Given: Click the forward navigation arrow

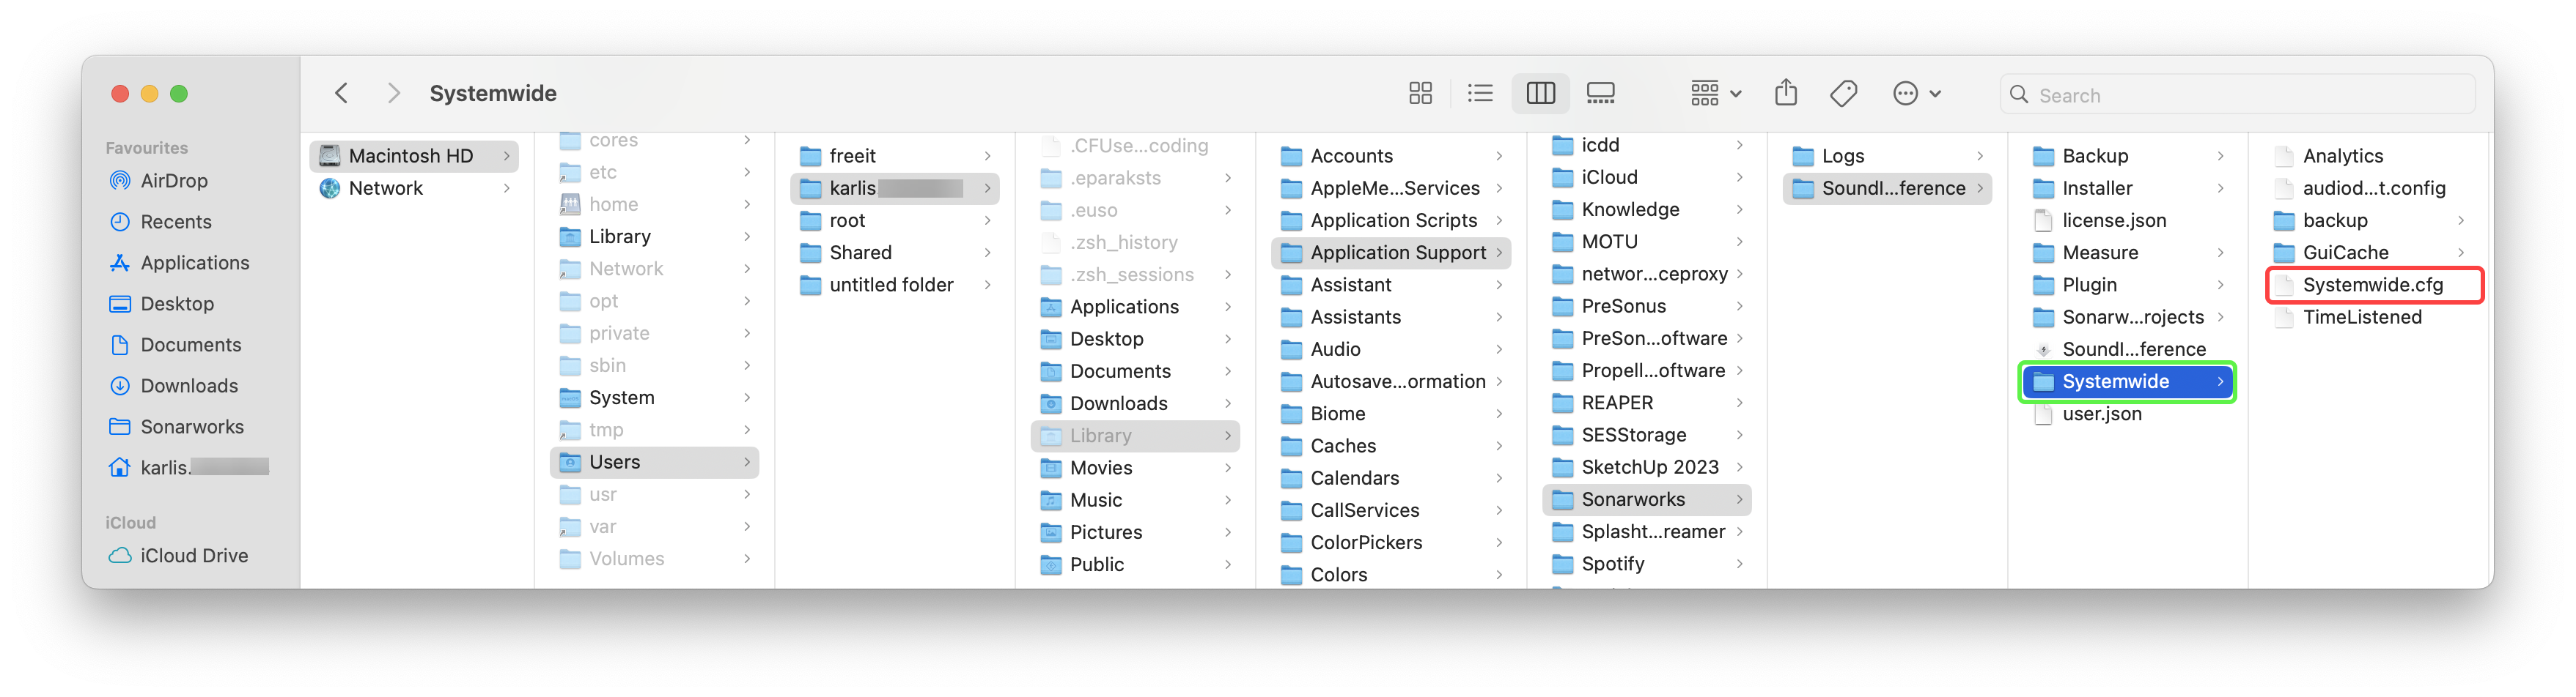Looking at the screenshot, I should click(393, 94).
